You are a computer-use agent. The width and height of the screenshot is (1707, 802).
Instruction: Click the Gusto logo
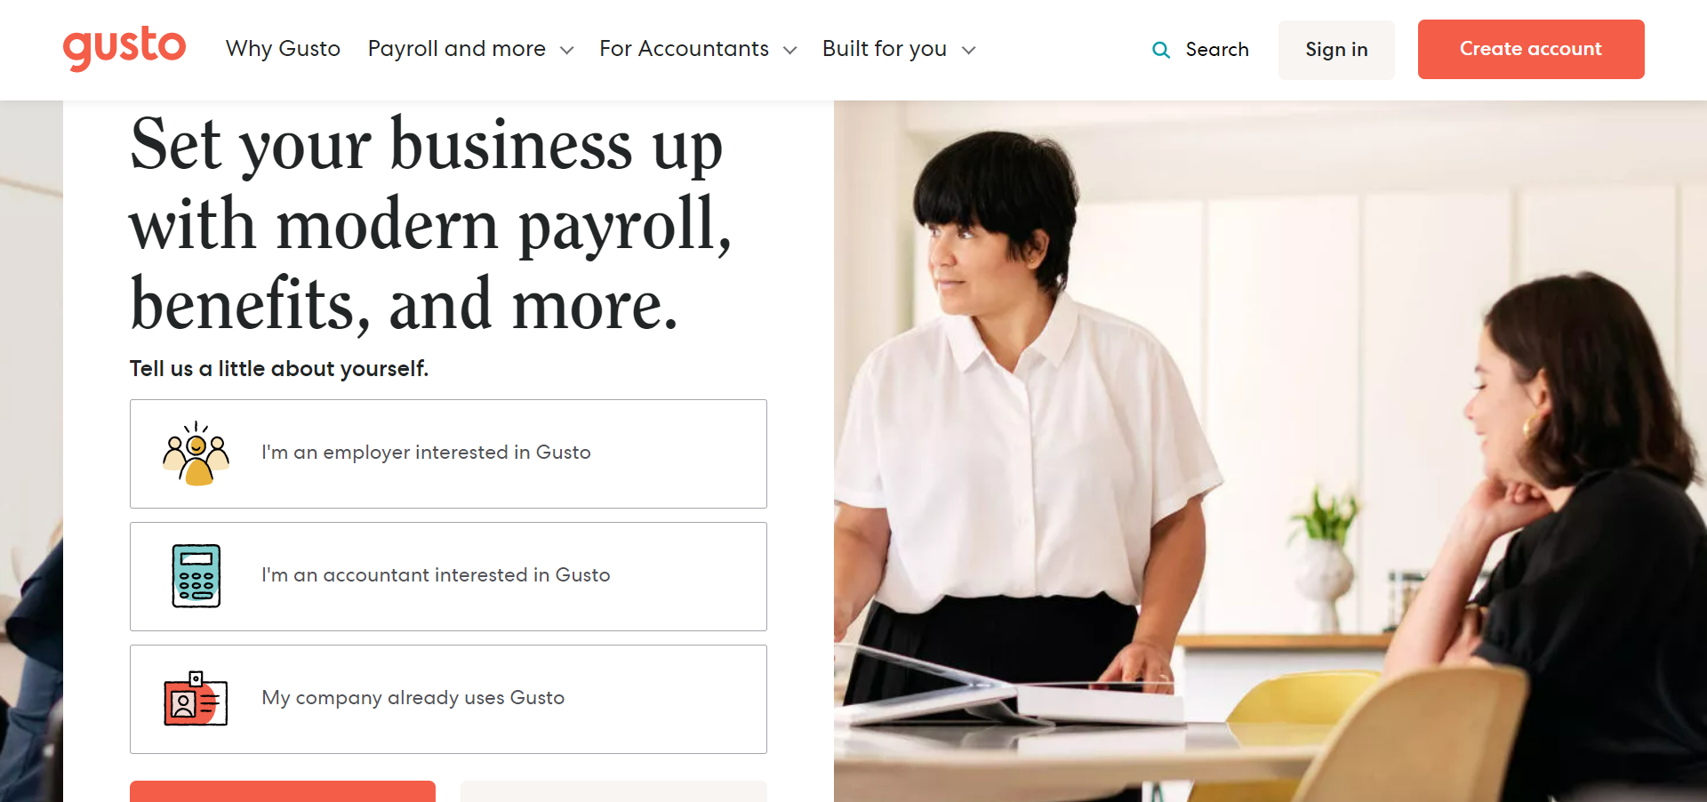coord(124,48)
